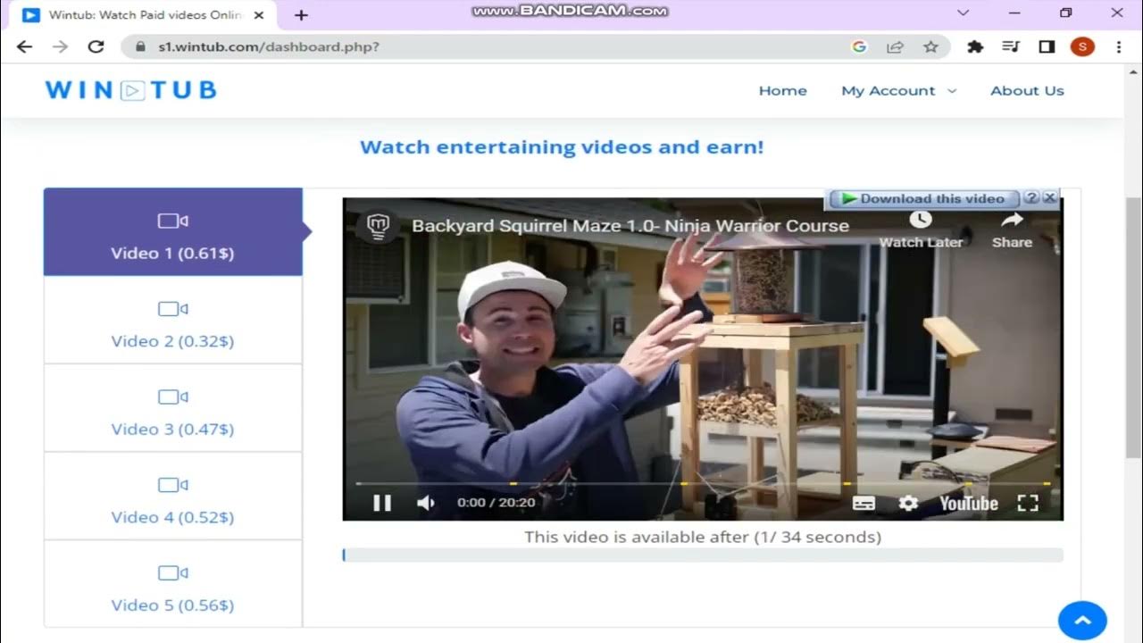Click the Watch Later clock icon
The width and height of the screenshot is (1143, 643).
pos(921,220)
